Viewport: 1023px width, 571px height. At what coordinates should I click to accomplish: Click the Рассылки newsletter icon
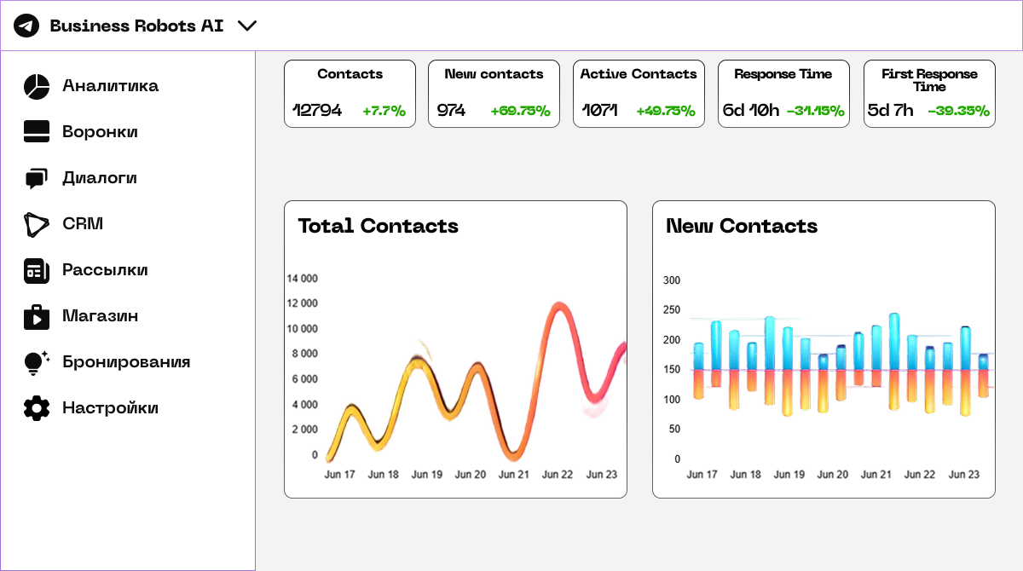(x=37, y=270)
